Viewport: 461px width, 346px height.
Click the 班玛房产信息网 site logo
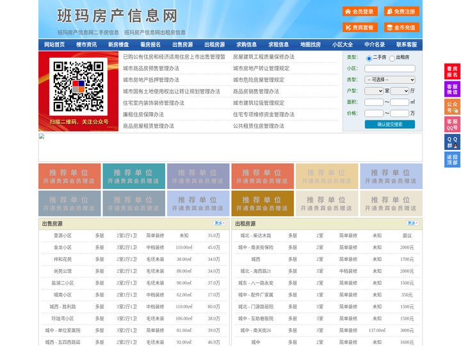click(117, 15)
